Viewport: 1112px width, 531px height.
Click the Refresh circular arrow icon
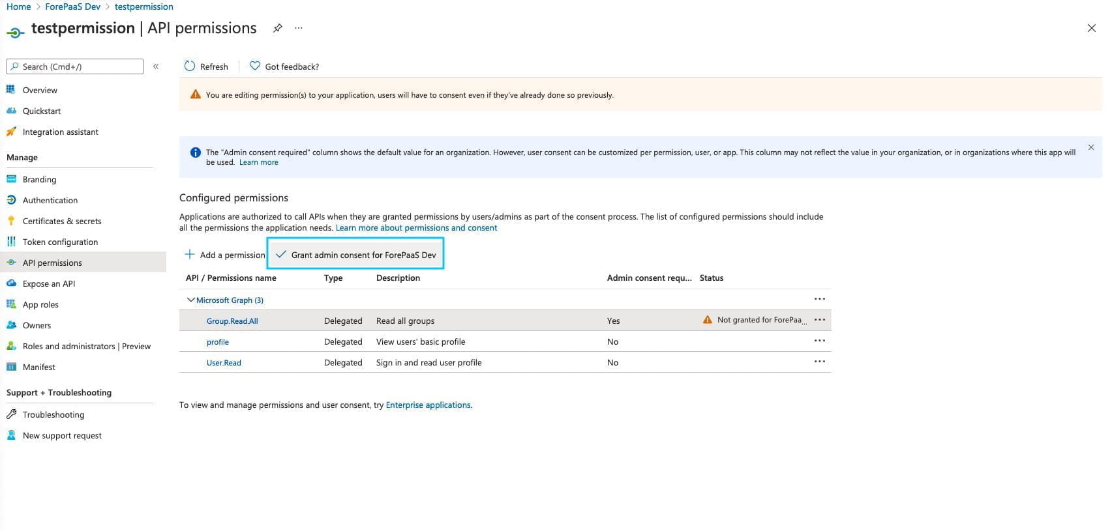[190, 66]
